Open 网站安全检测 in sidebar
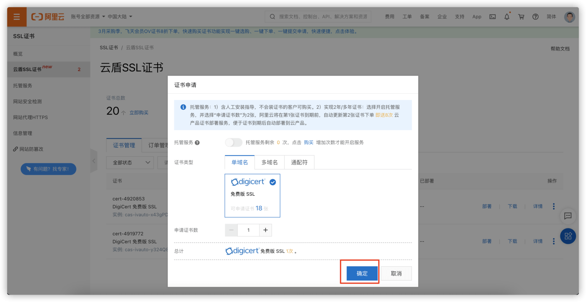 [49, 101]
